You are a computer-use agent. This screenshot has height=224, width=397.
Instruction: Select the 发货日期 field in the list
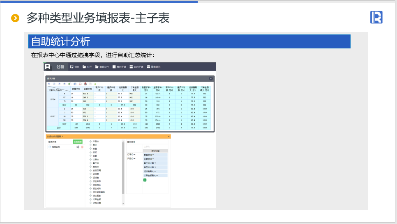coord(97,170)
